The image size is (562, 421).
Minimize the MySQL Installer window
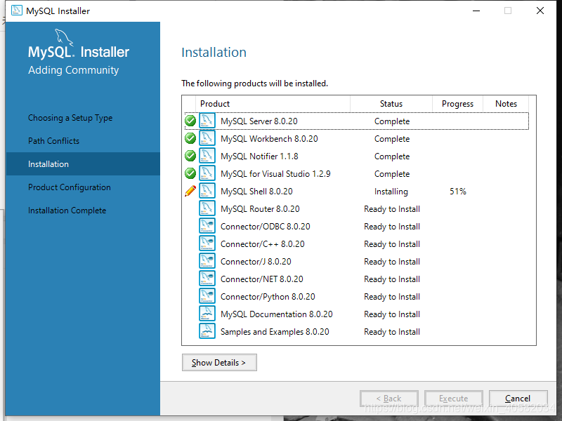[x=476, y=11]
